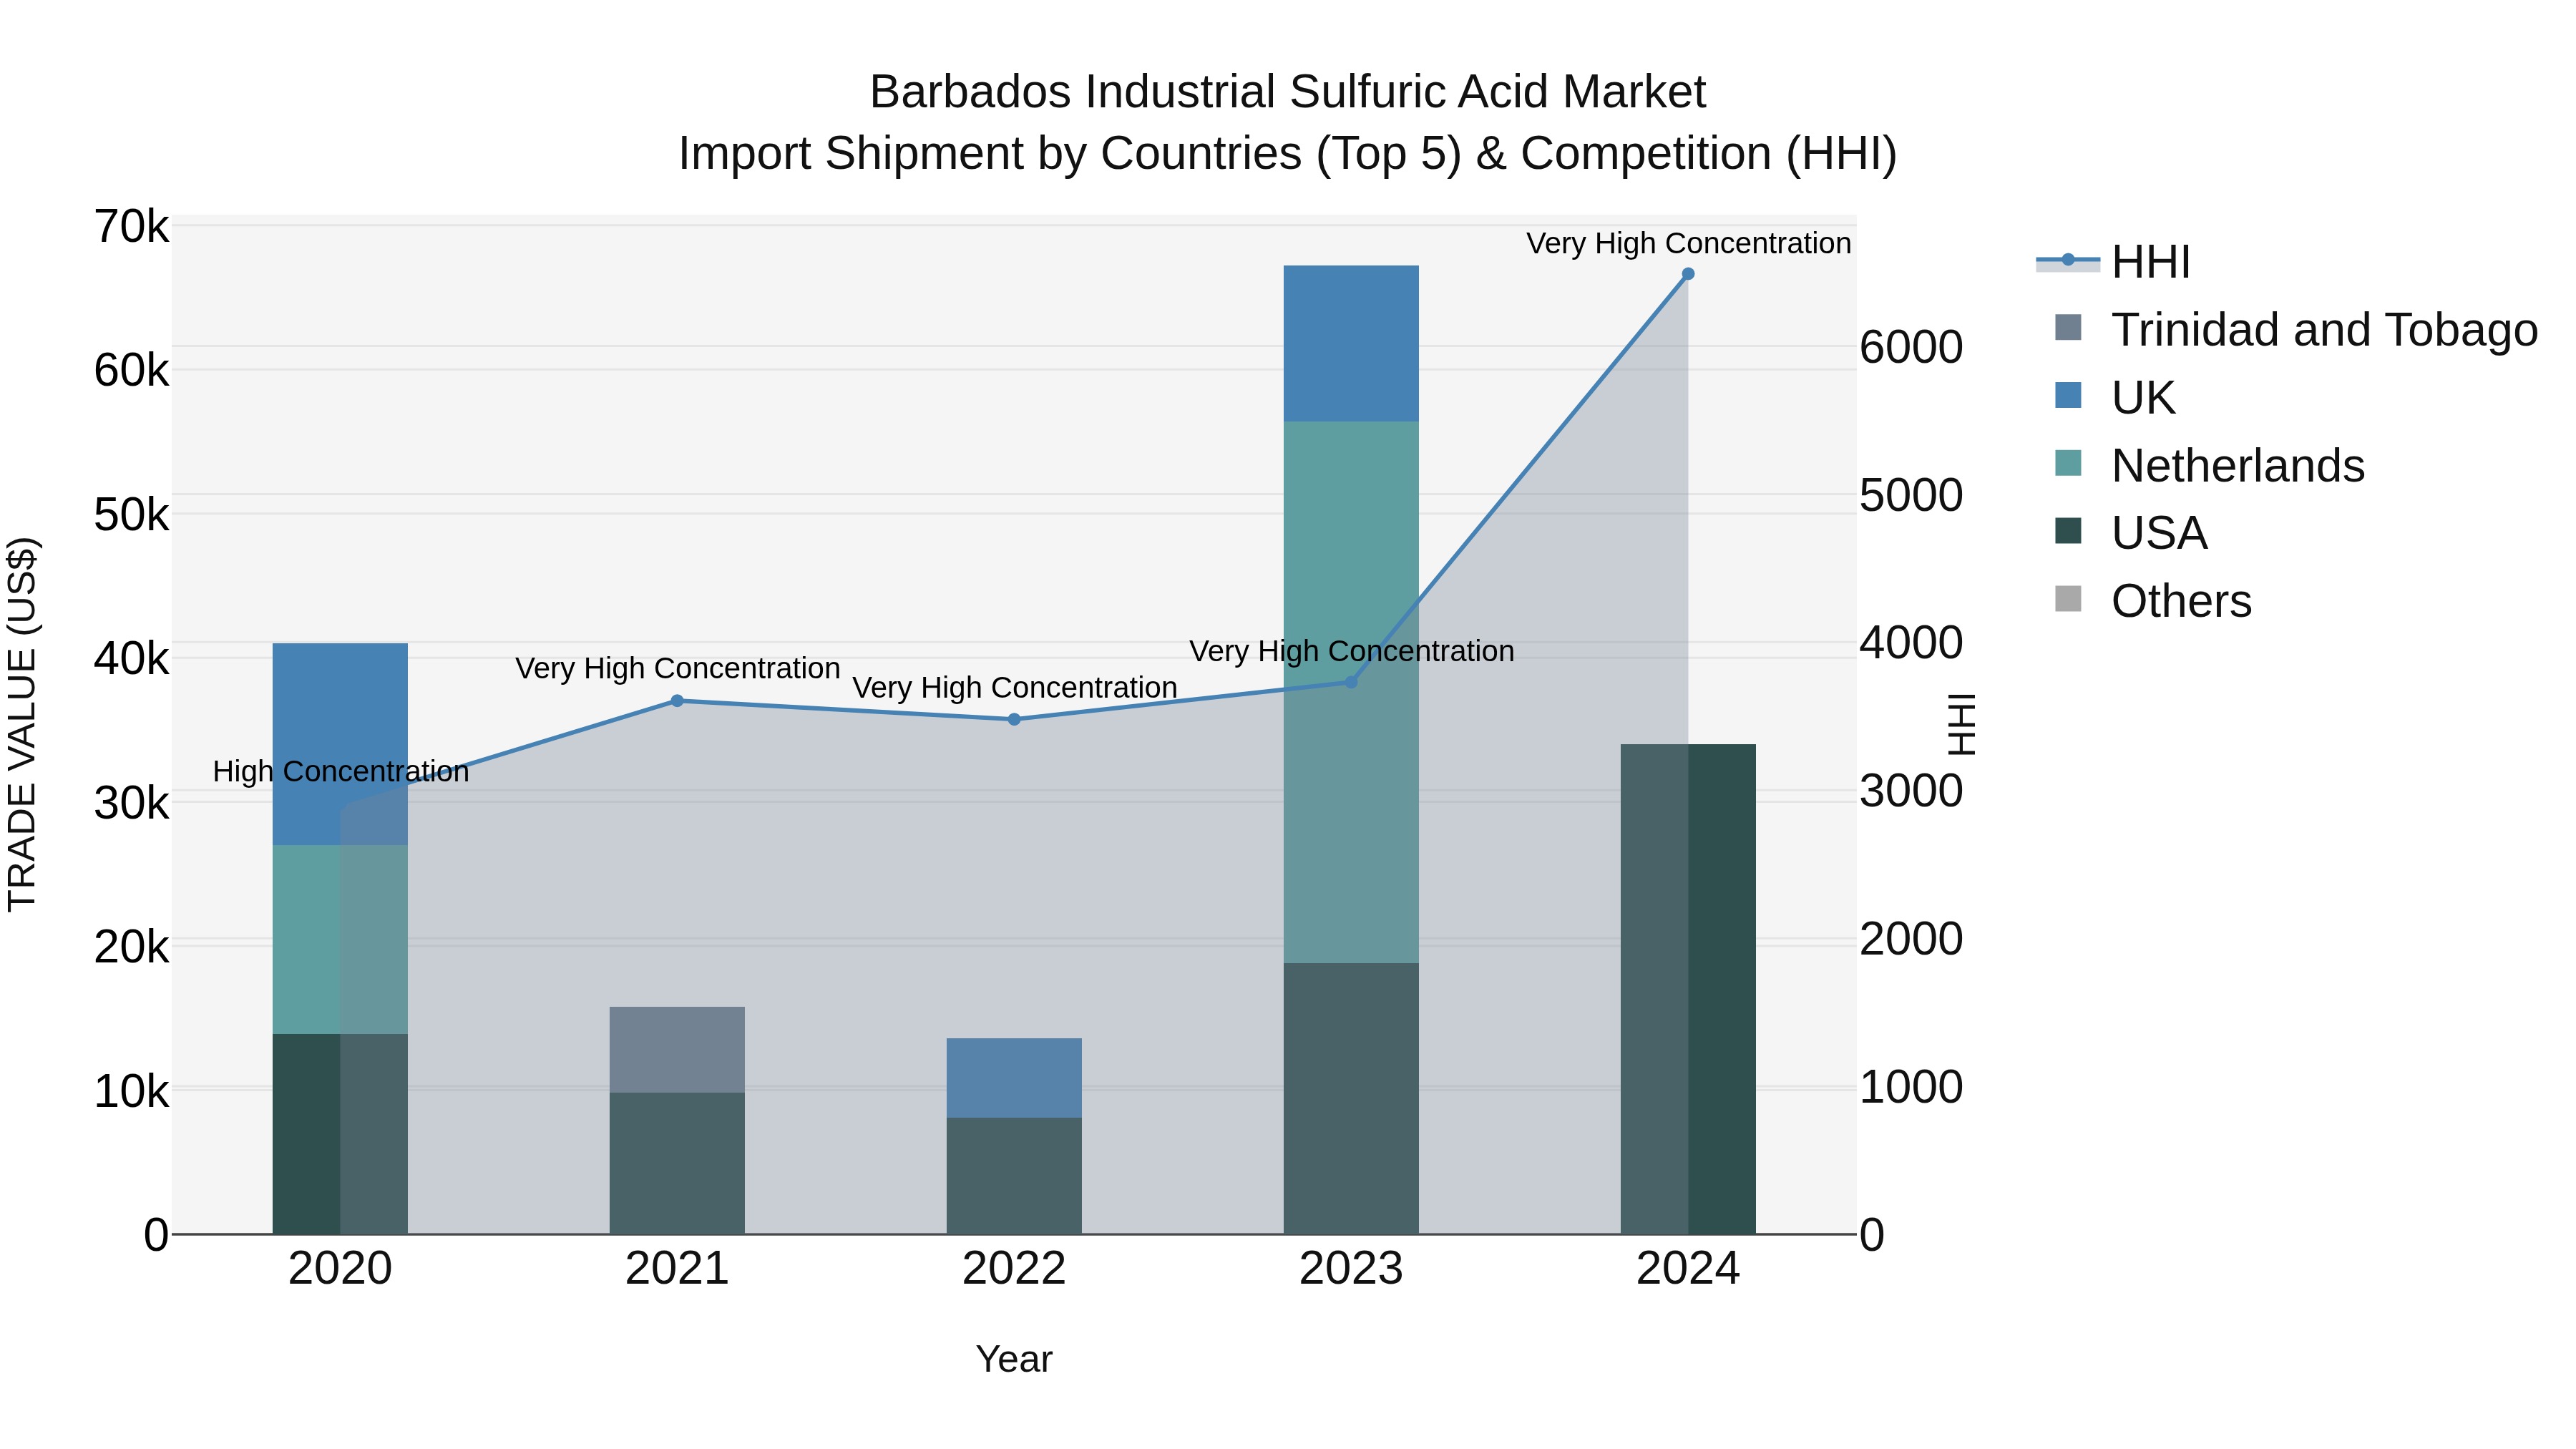Click the 2000 right axis tick

[x=1911, y=939]
